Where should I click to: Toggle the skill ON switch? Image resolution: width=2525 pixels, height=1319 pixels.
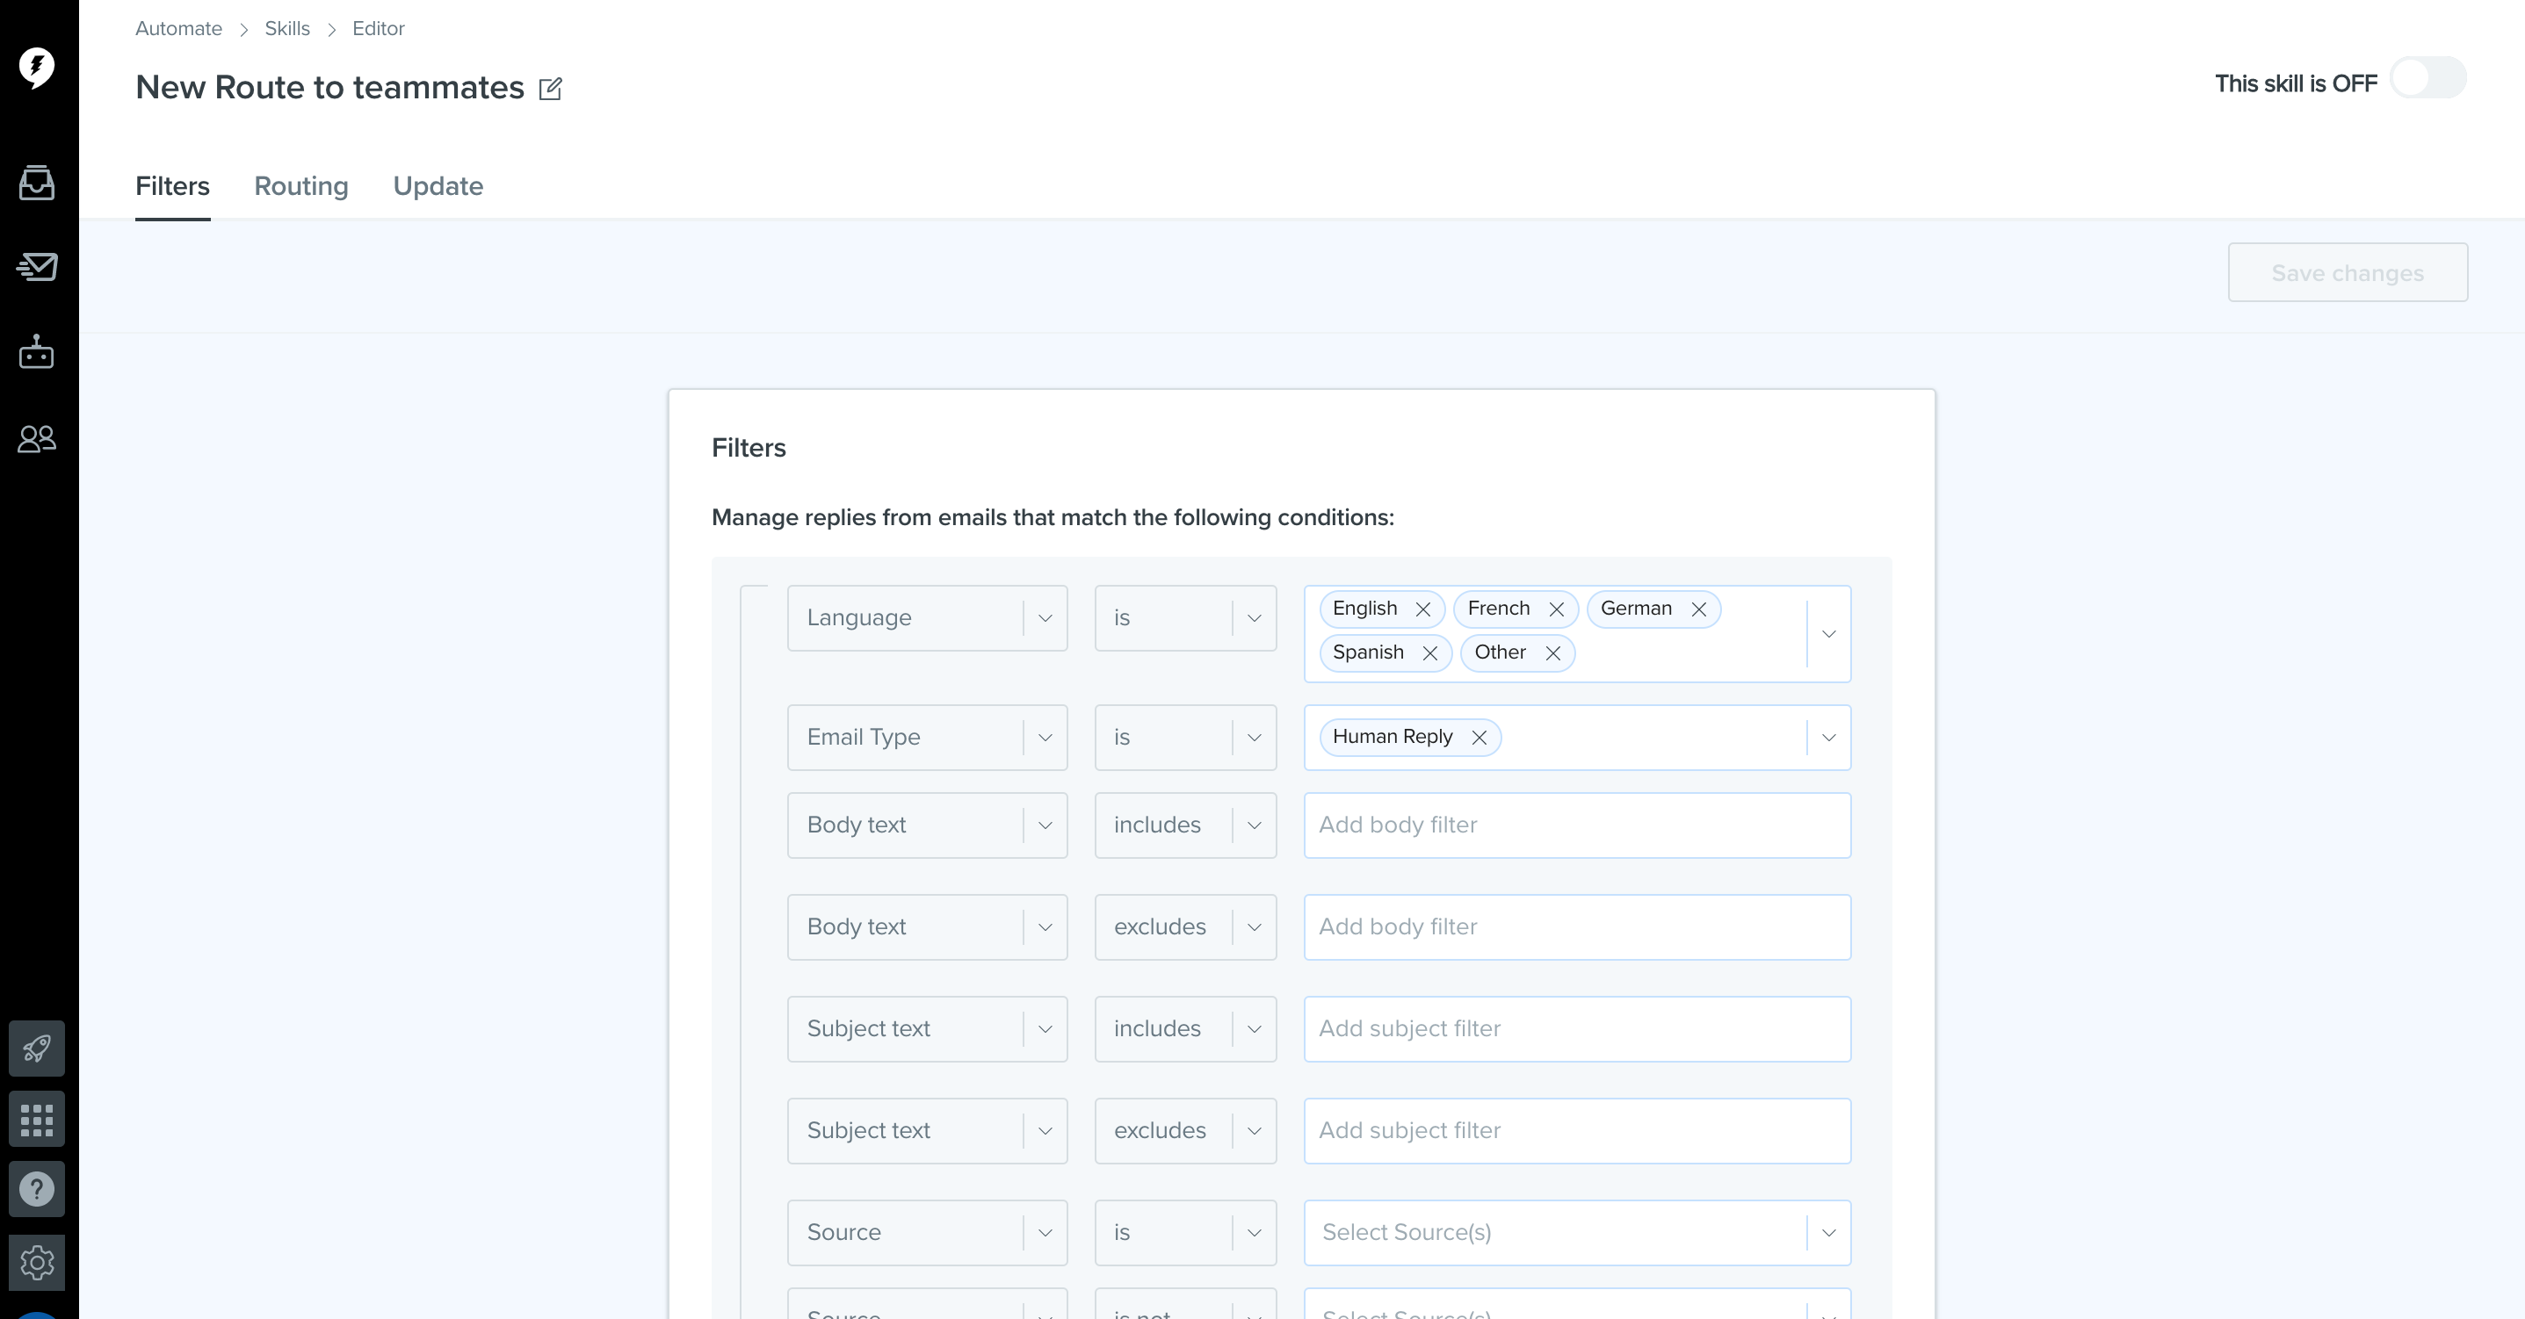click(x=2428, y=78)
